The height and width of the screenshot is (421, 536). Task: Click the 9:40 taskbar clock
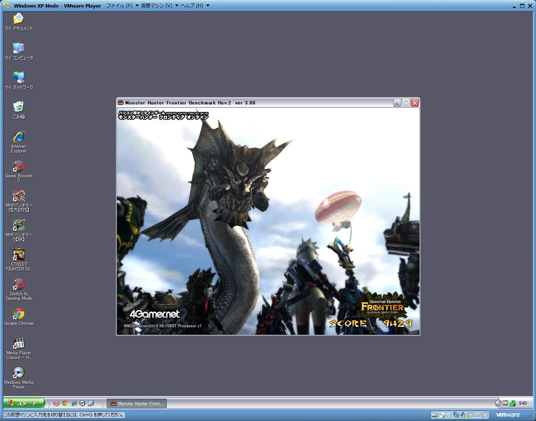tap(523, 403)
